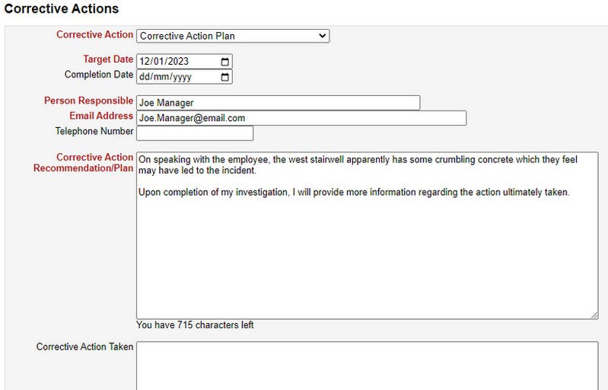Click the red Corrective Action label

(x=94, y=35)
